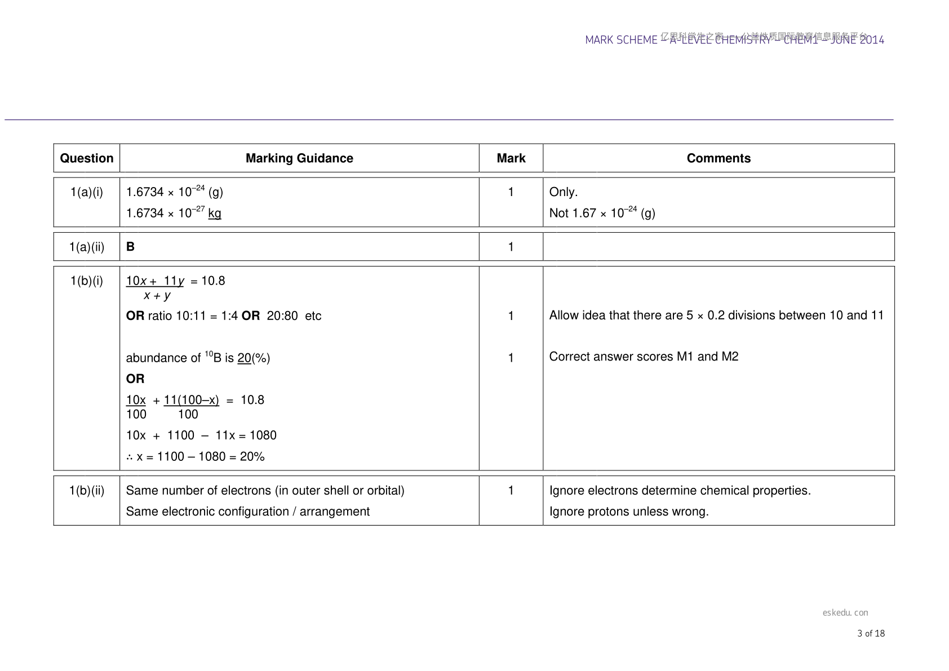Click the answer '1.6734 × 10⁻²⁷ kg'

coord(174,213)
